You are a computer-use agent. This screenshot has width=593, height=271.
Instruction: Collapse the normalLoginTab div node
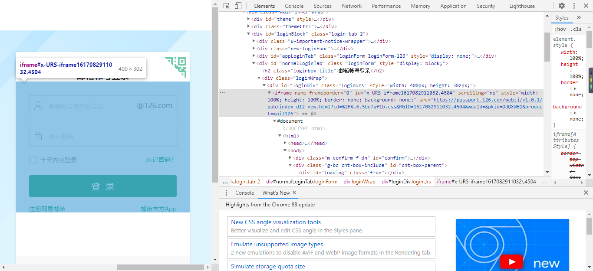point(254,63)
